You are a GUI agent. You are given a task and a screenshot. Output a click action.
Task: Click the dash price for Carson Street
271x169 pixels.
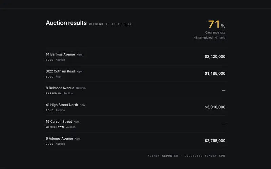pos(224,124)
